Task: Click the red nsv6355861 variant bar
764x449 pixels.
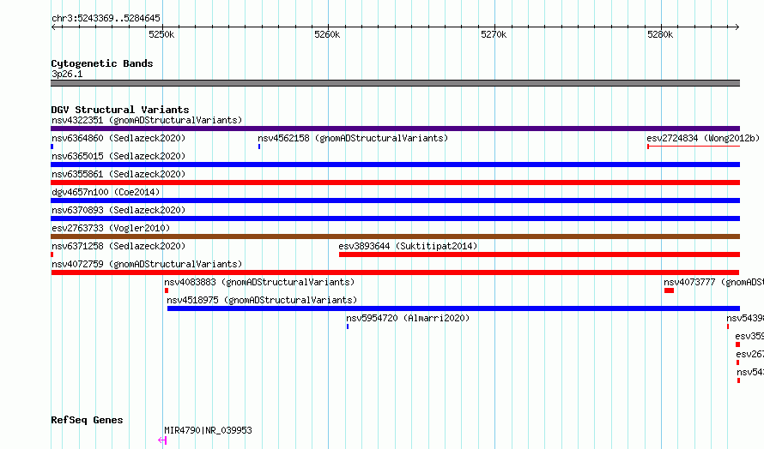Action: [395, 183]
